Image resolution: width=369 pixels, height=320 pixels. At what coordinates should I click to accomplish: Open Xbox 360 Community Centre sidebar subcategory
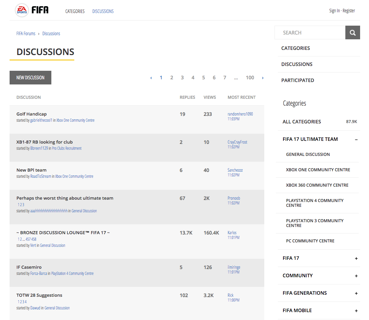click(x=317, y=185)
